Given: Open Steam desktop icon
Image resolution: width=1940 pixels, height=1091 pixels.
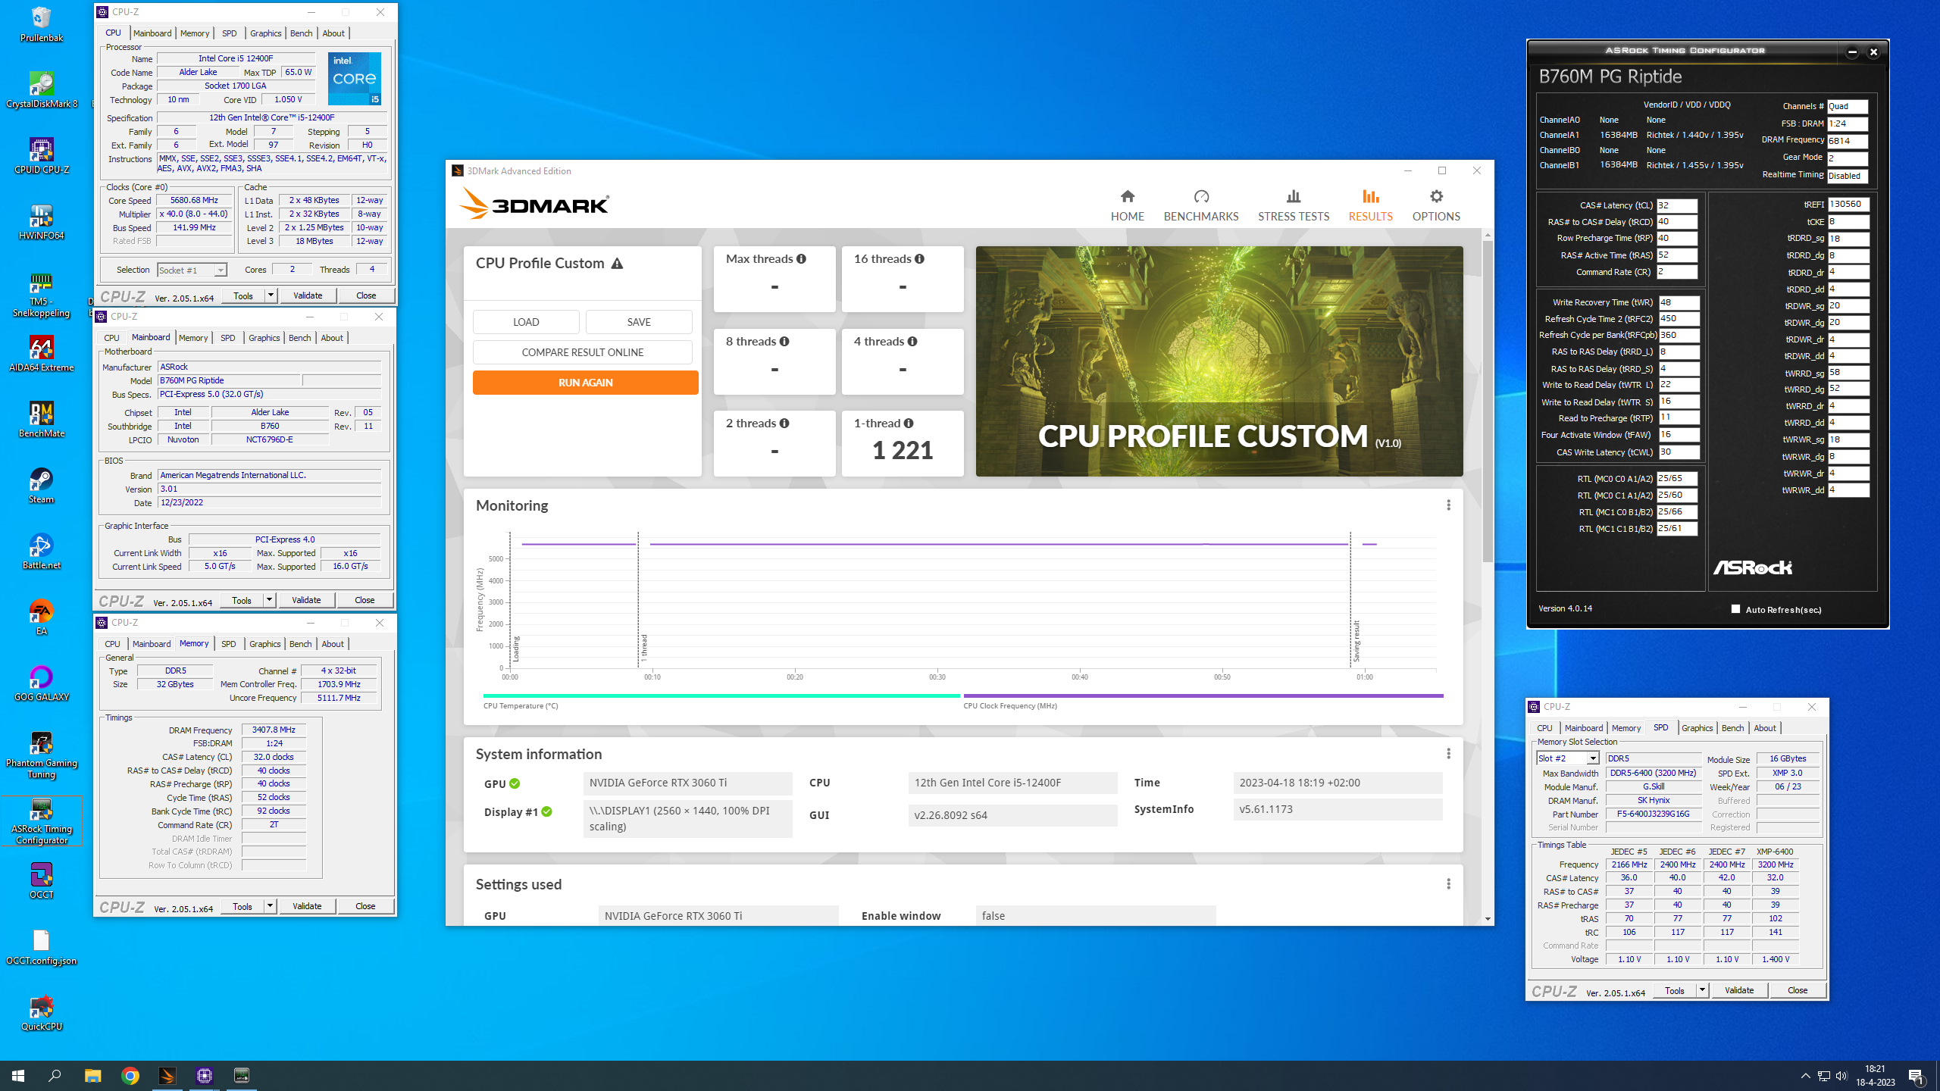Looking at the screenshot, I should 42,485.
